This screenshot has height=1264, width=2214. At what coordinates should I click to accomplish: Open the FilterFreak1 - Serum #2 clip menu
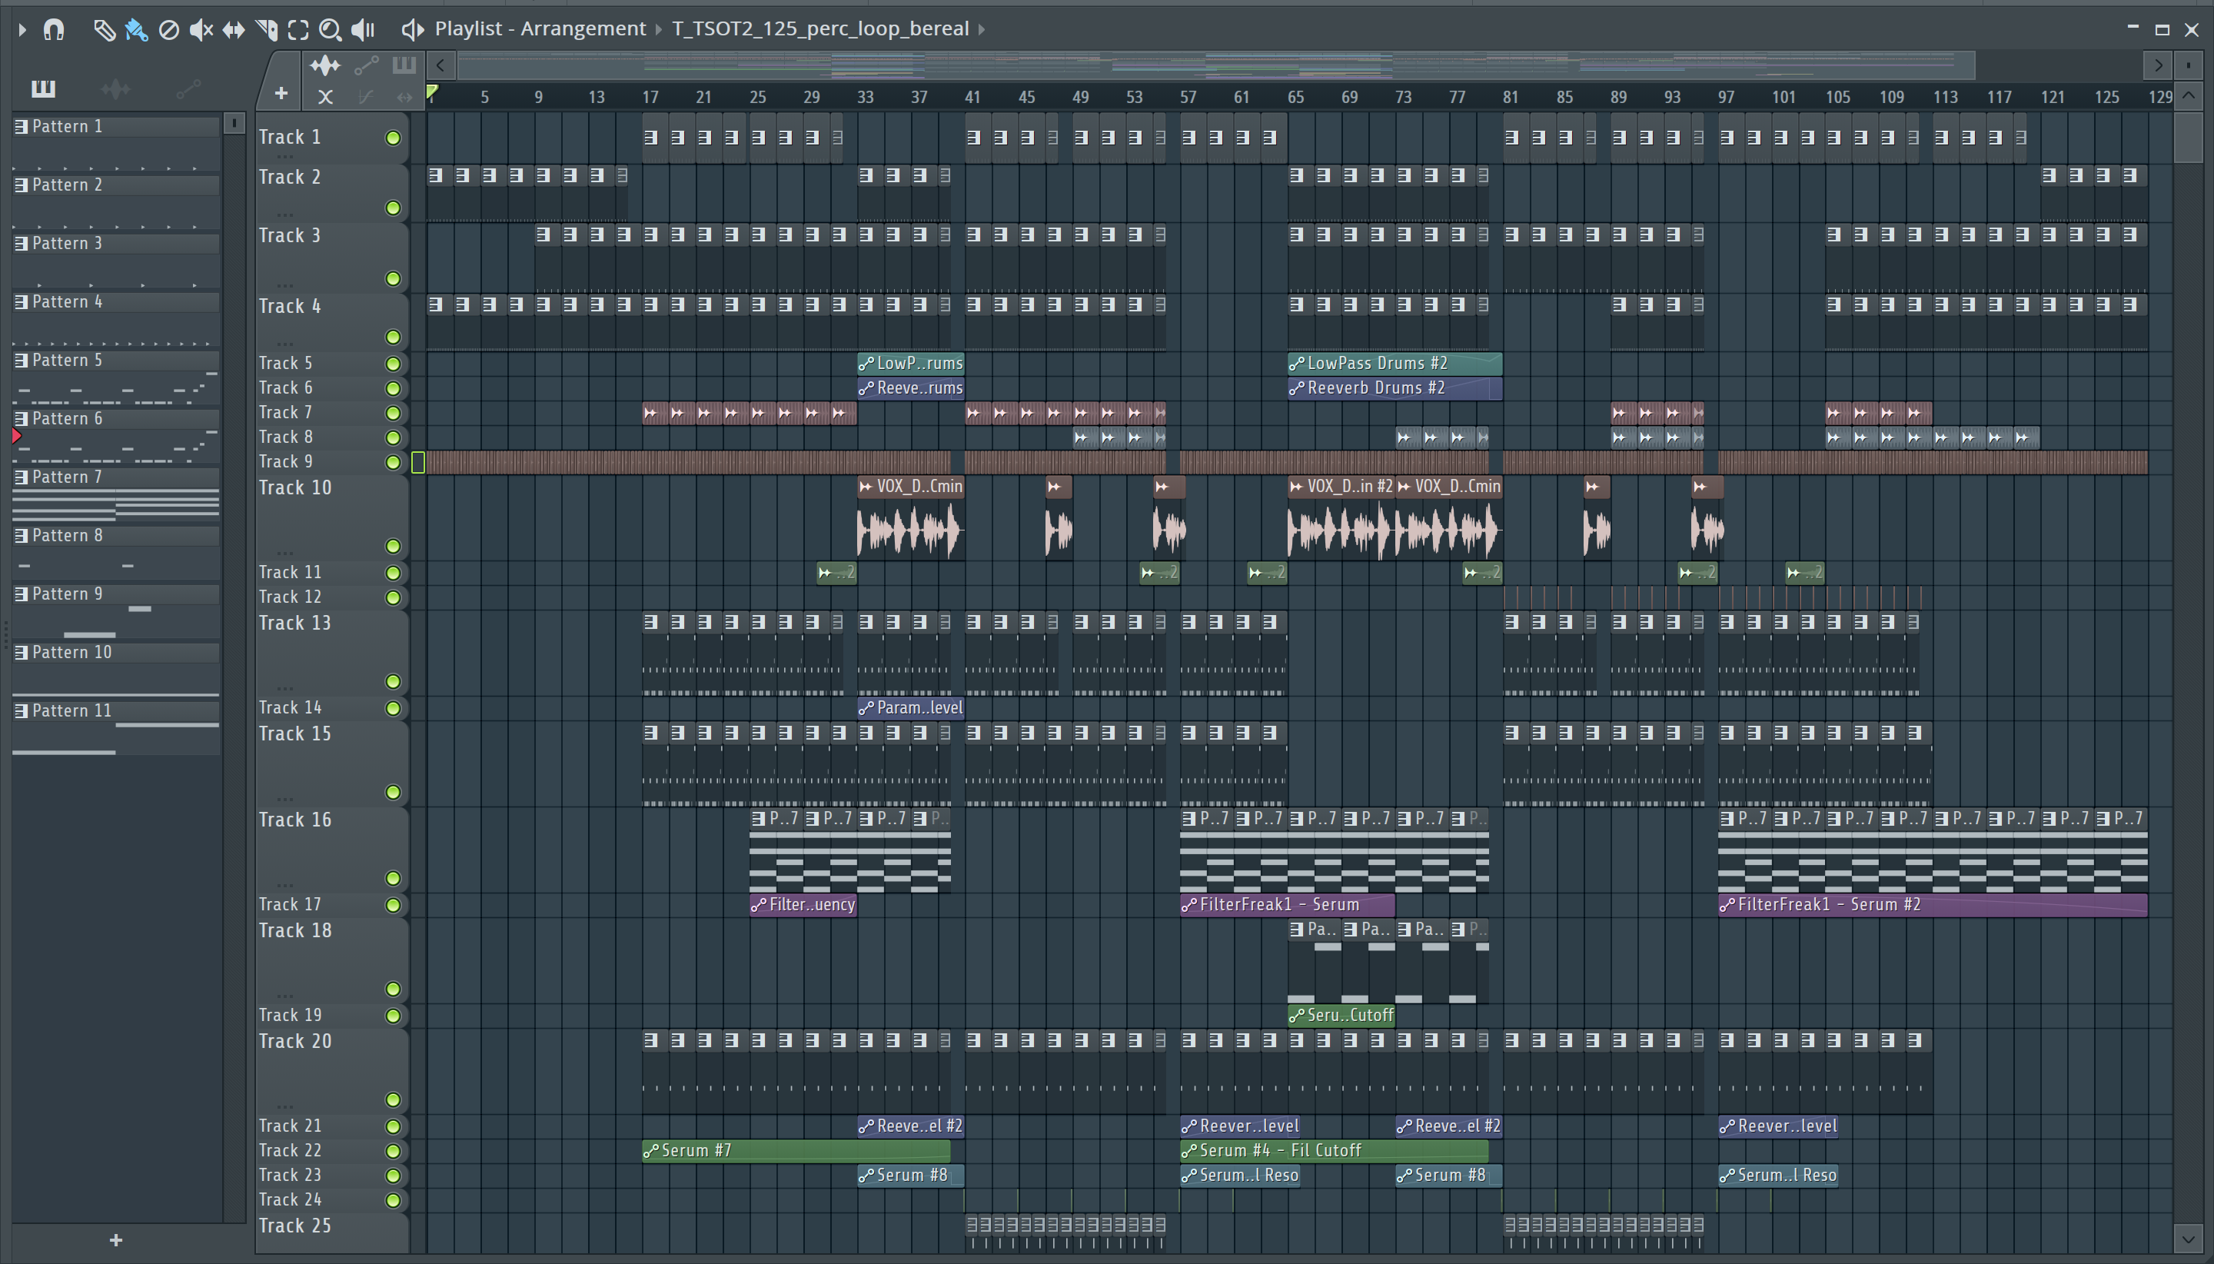point(1727,905)
